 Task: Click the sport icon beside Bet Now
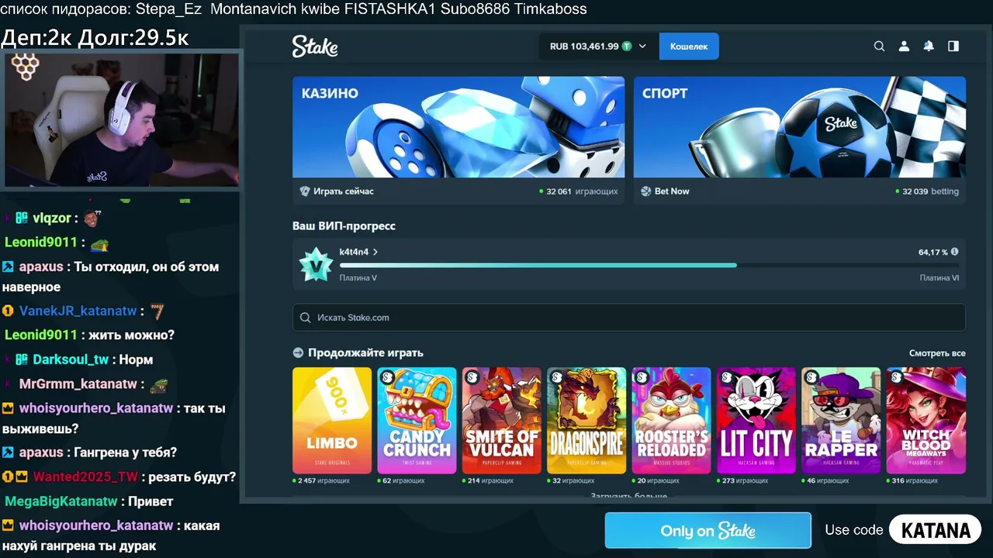click(x=646, y=191)
